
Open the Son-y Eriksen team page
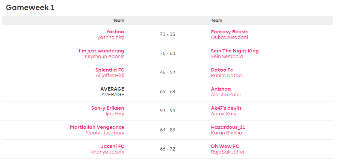click(x=107, y=108)
